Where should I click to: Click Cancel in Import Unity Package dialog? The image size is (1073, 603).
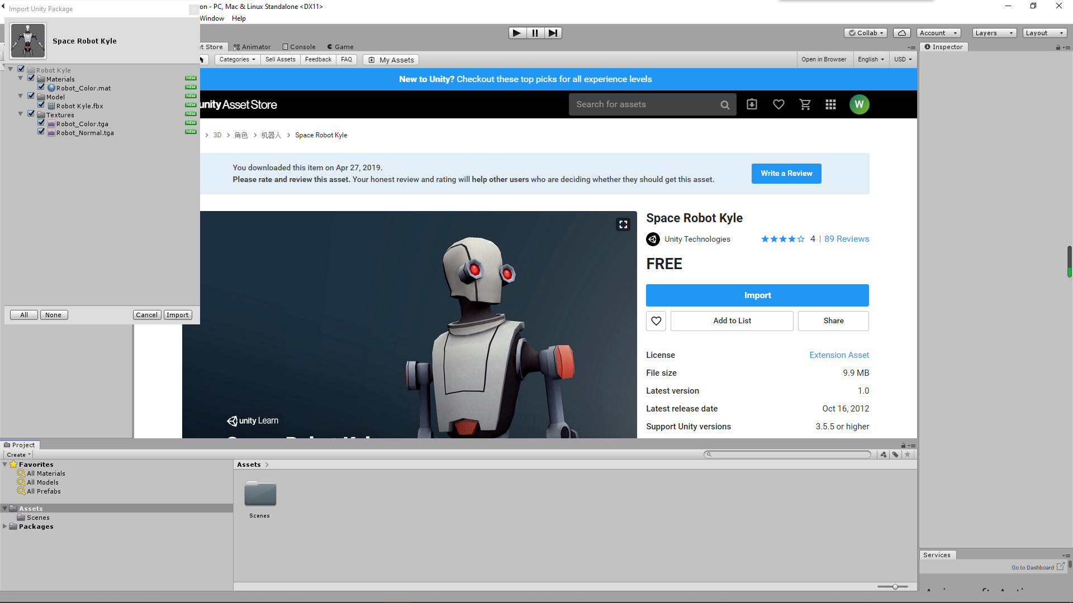point(147,315)
